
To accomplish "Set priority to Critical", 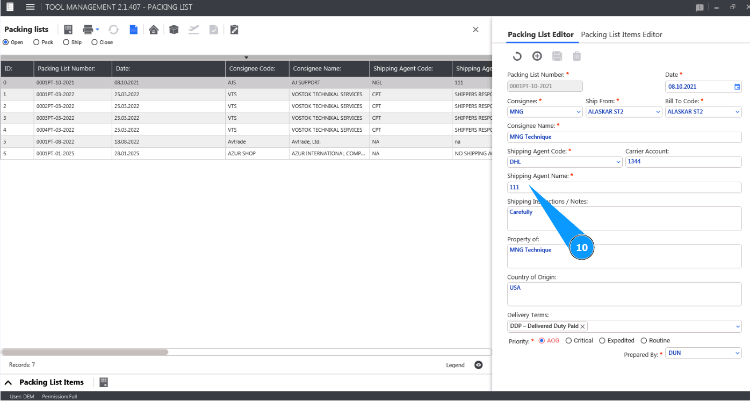I will point(569,341).
